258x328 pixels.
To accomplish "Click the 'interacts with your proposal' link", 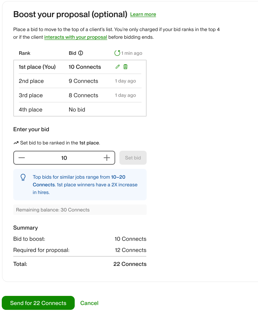I will (x=75, y=37).
